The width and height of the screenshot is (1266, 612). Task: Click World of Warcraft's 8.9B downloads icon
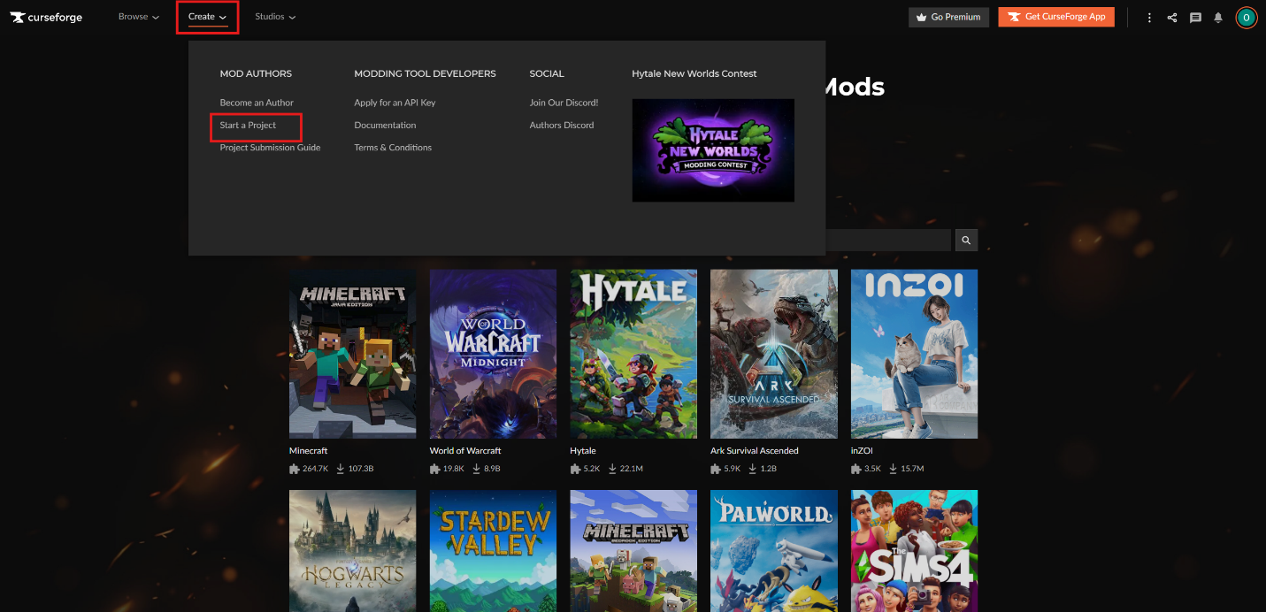[x=477, y=469]
